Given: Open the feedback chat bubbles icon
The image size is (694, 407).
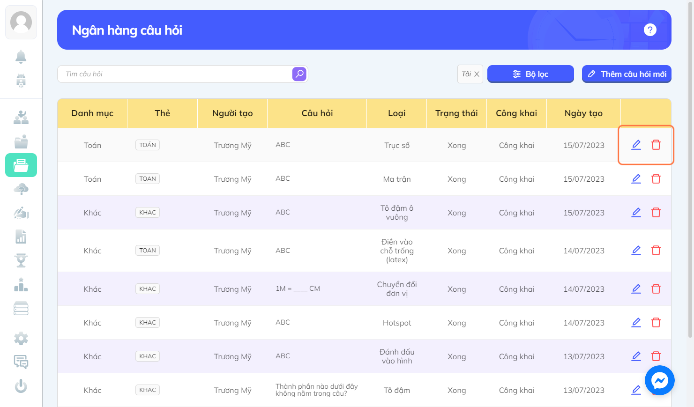Looking at the screenshot, I should 21,362.
